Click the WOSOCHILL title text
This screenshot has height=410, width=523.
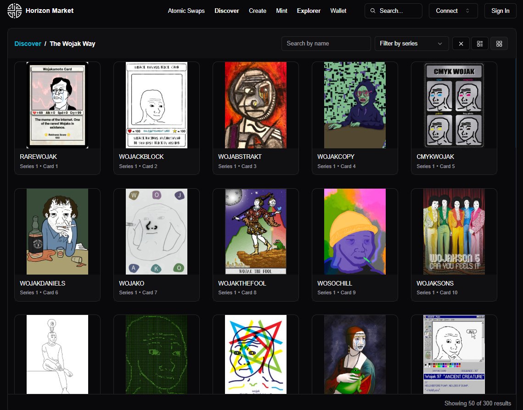click(x=335, y=283)
